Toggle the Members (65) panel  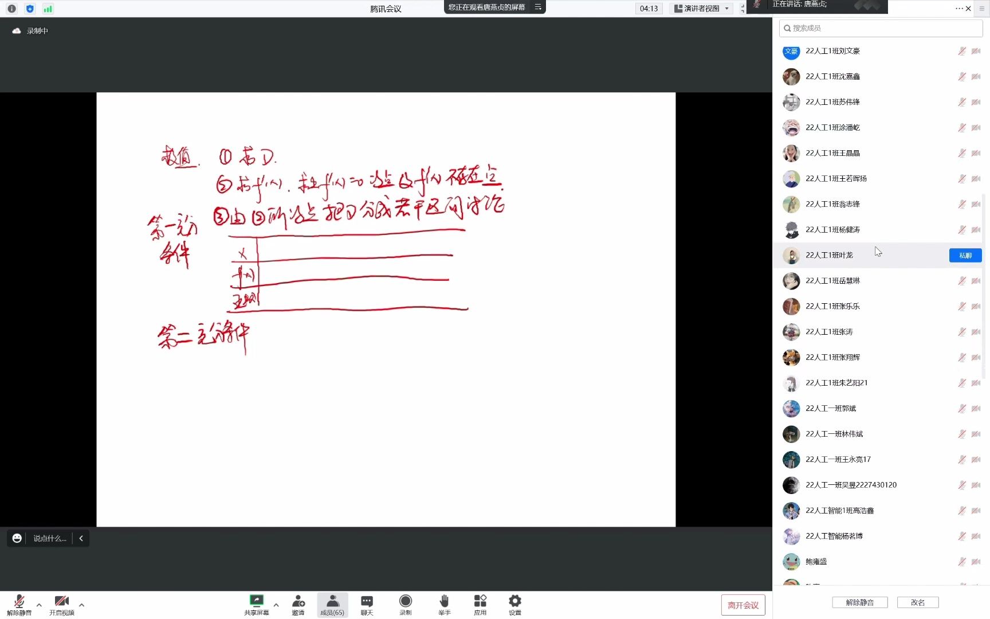click(332, 605)
